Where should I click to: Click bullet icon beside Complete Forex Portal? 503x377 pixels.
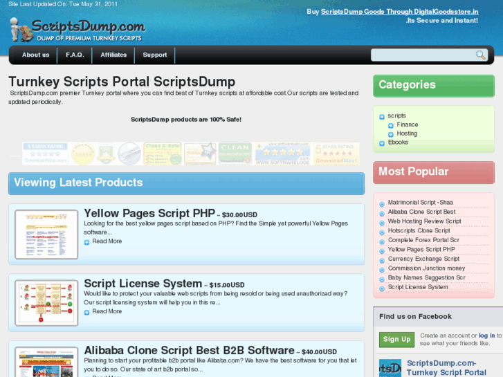pyautogui.click(x=382, y=241)
